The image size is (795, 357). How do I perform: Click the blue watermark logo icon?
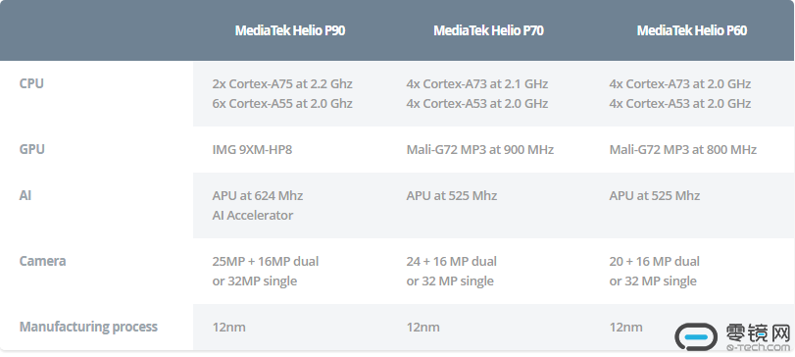click(x=696, y=336)
